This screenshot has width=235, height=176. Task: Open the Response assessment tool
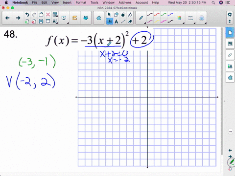[75, 18]
